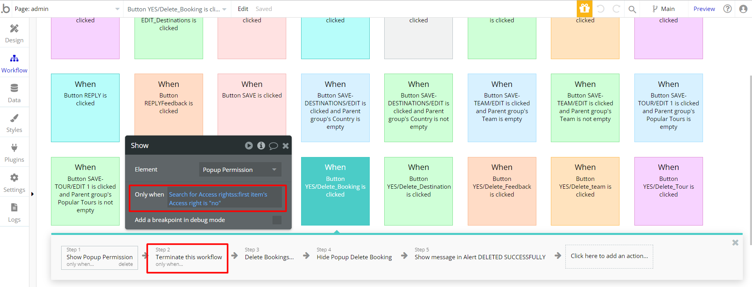The height and width of the screenshot is (287, 752).
Task: Click the undo arrow icon
Action: click(601, 9)
